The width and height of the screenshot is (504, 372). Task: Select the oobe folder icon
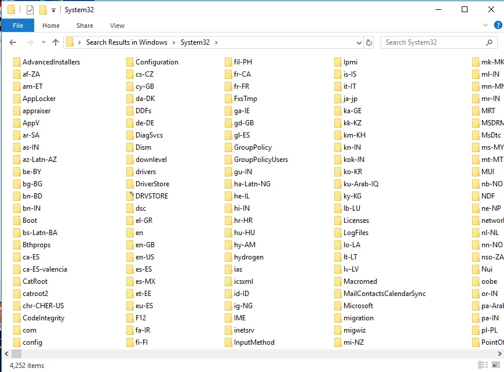tap(476, 281)
